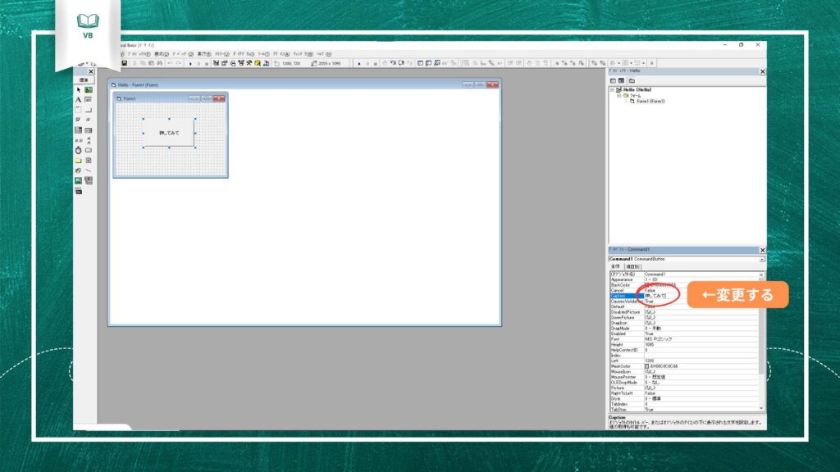This screenshot has height=472, width=840.
Task: Click the Save project floppy icon
Action: click(x=125, y=63)
